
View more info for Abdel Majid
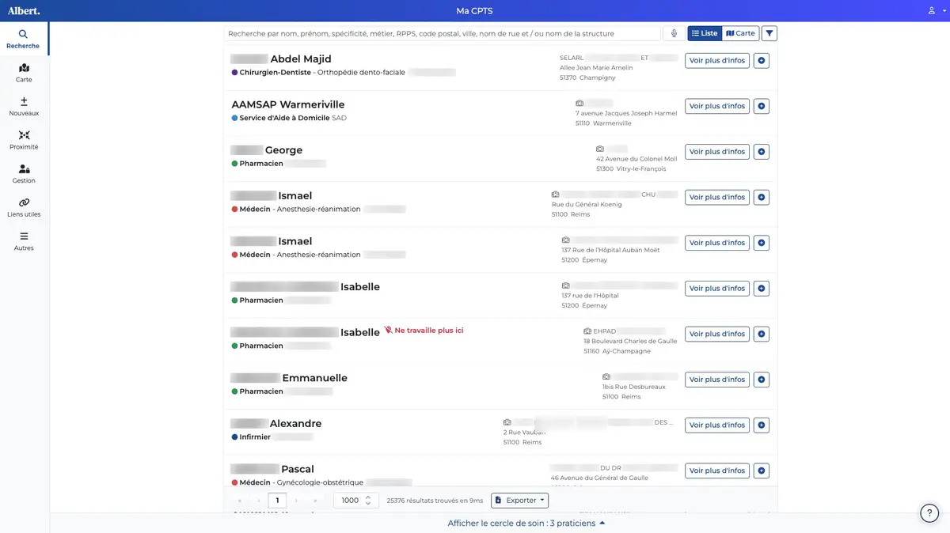(x=717, y=60)
